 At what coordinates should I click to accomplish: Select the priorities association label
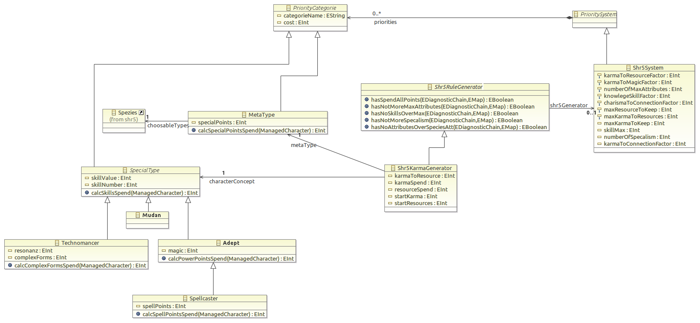point(385,22)
